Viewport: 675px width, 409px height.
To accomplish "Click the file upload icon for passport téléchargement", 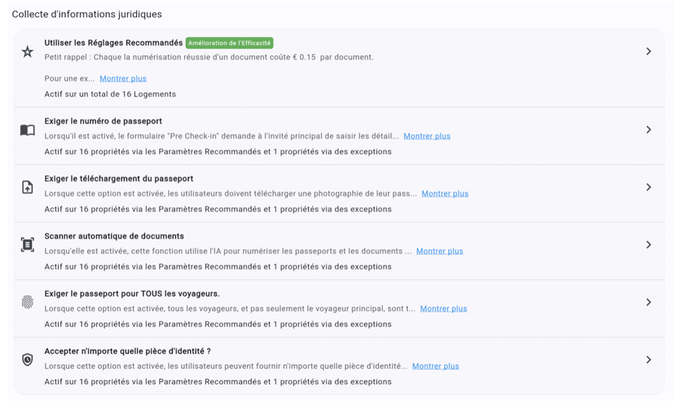I will (28, 187).
